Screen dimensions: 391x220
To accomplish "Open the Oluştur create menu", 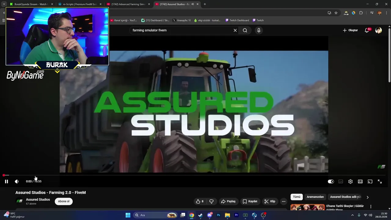I will click(x=350, y=30).
